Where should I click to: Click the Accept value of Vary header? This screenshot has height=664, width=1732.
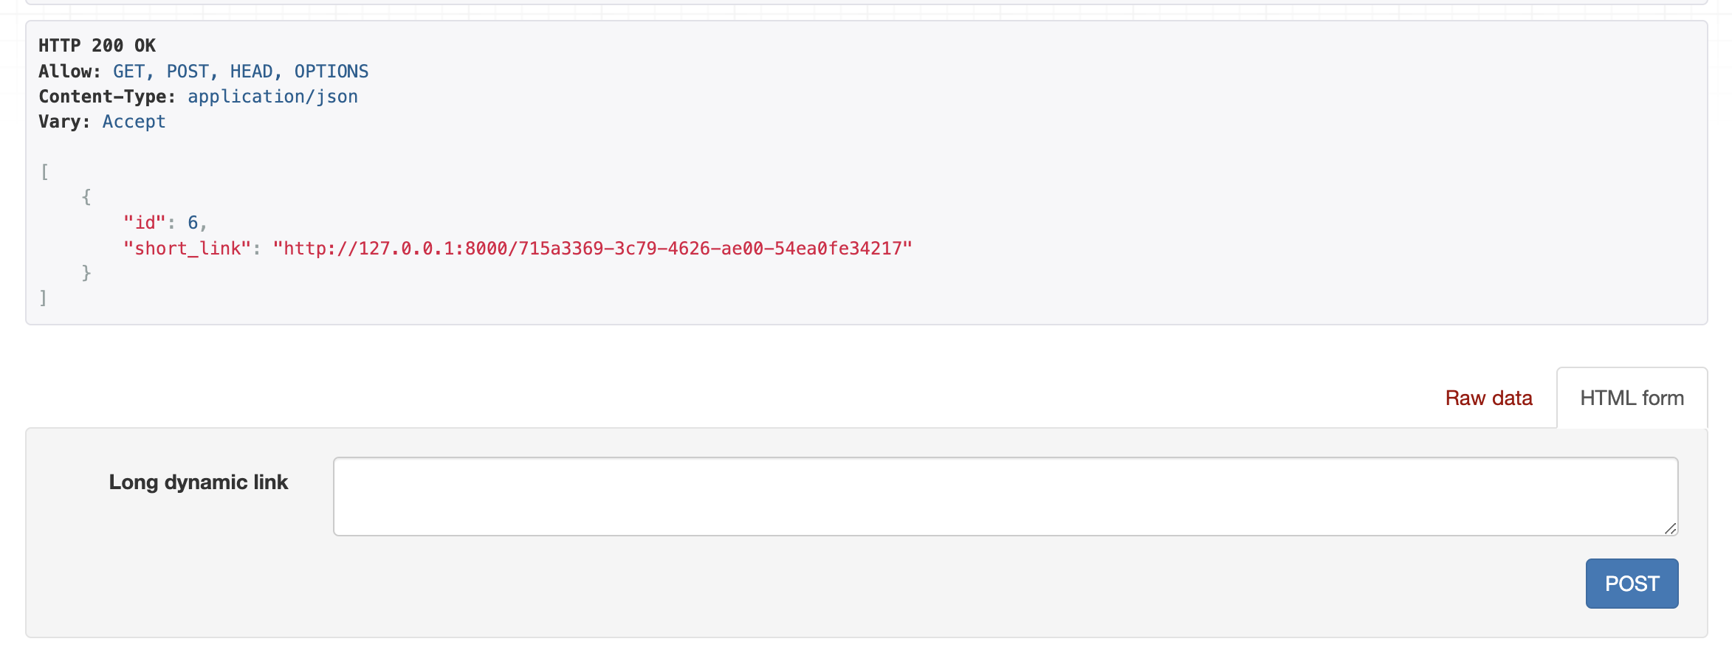(x=134, y=122)
